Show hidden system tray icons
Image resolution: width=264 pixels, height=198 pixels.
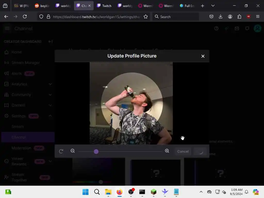pyautogui.click(x=201, y=192)
